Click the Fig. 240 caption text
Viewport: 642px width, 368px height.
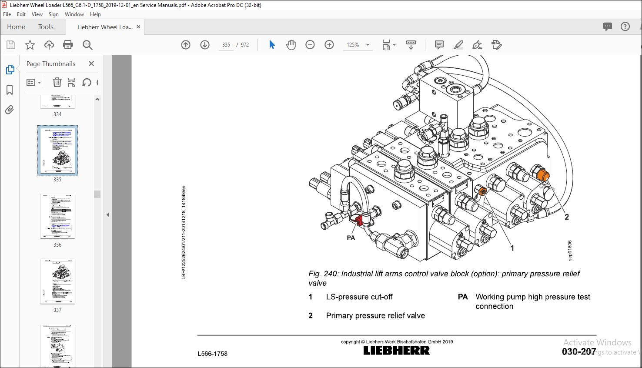[x=444, y=278]
